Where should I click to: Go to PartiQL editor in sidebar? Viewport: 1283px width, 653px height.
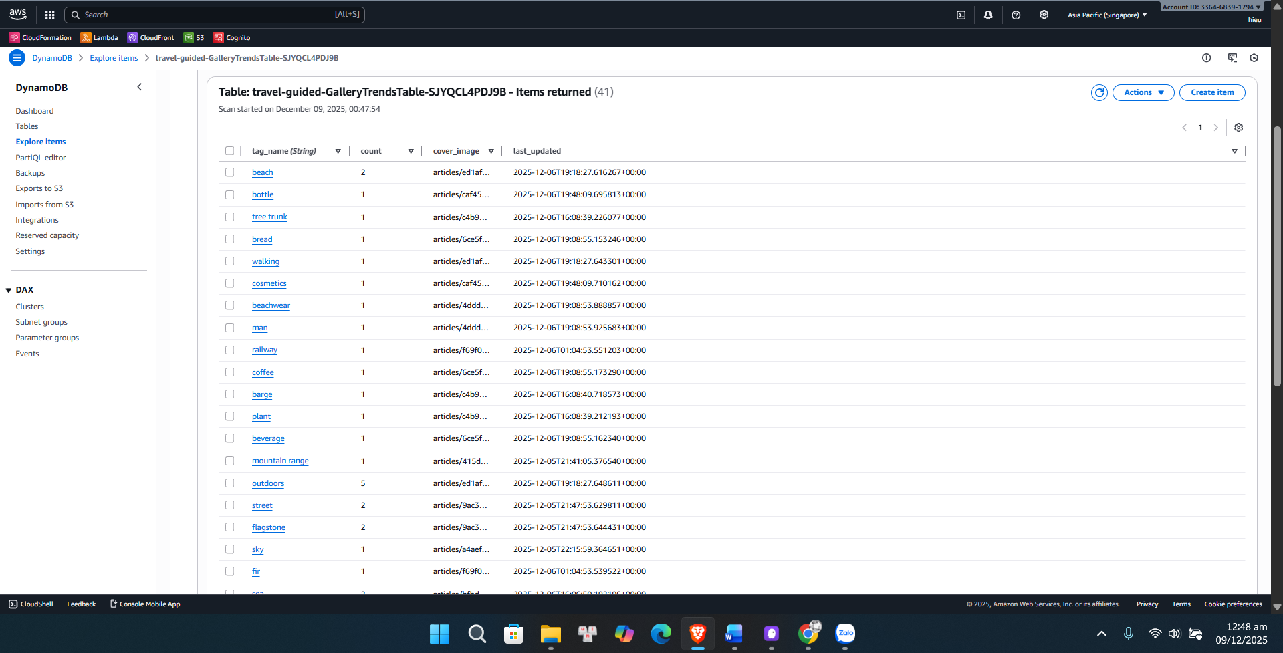[x=41, y=158]
